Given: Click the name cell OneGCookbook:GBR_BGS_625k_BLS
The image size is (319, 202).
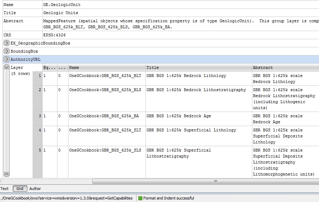Looking at the screenshot, I should [107, 99].
